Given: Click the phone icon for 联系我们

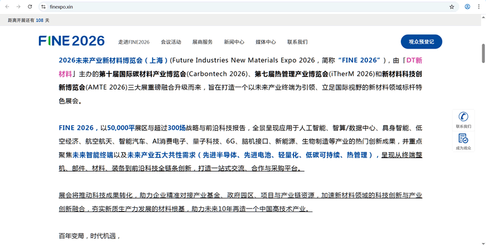Looking at the screenshot, I should click(463, 116).
